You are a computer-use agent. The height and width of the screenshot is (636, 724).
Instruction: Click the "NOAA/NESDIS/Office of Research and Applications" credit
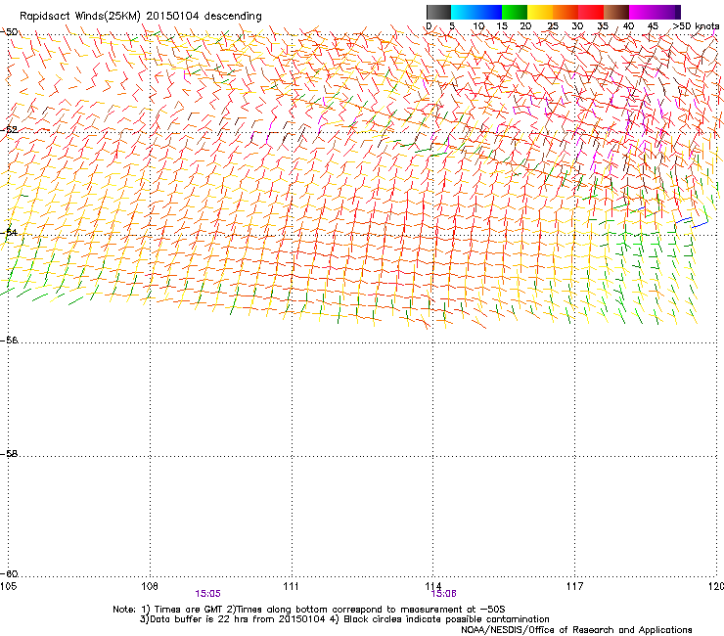click(x=576, y=630)
